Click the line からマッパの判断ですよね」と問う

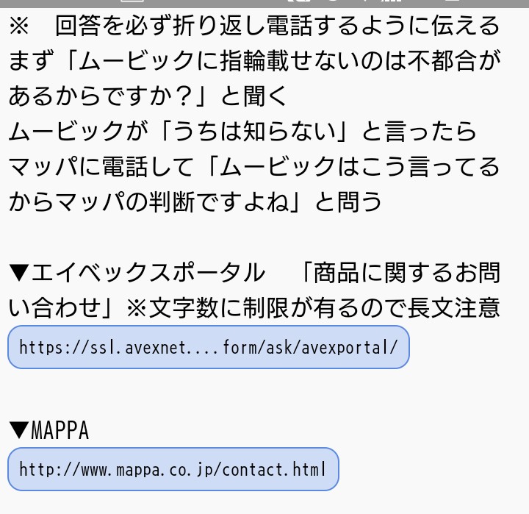click(195, 201)
